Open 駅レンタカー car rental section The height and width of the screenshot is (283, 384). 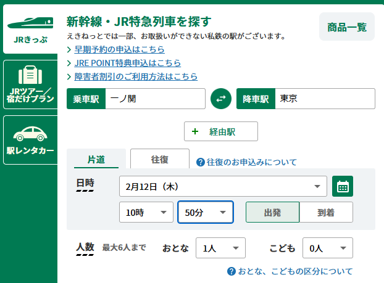[30, 133]
